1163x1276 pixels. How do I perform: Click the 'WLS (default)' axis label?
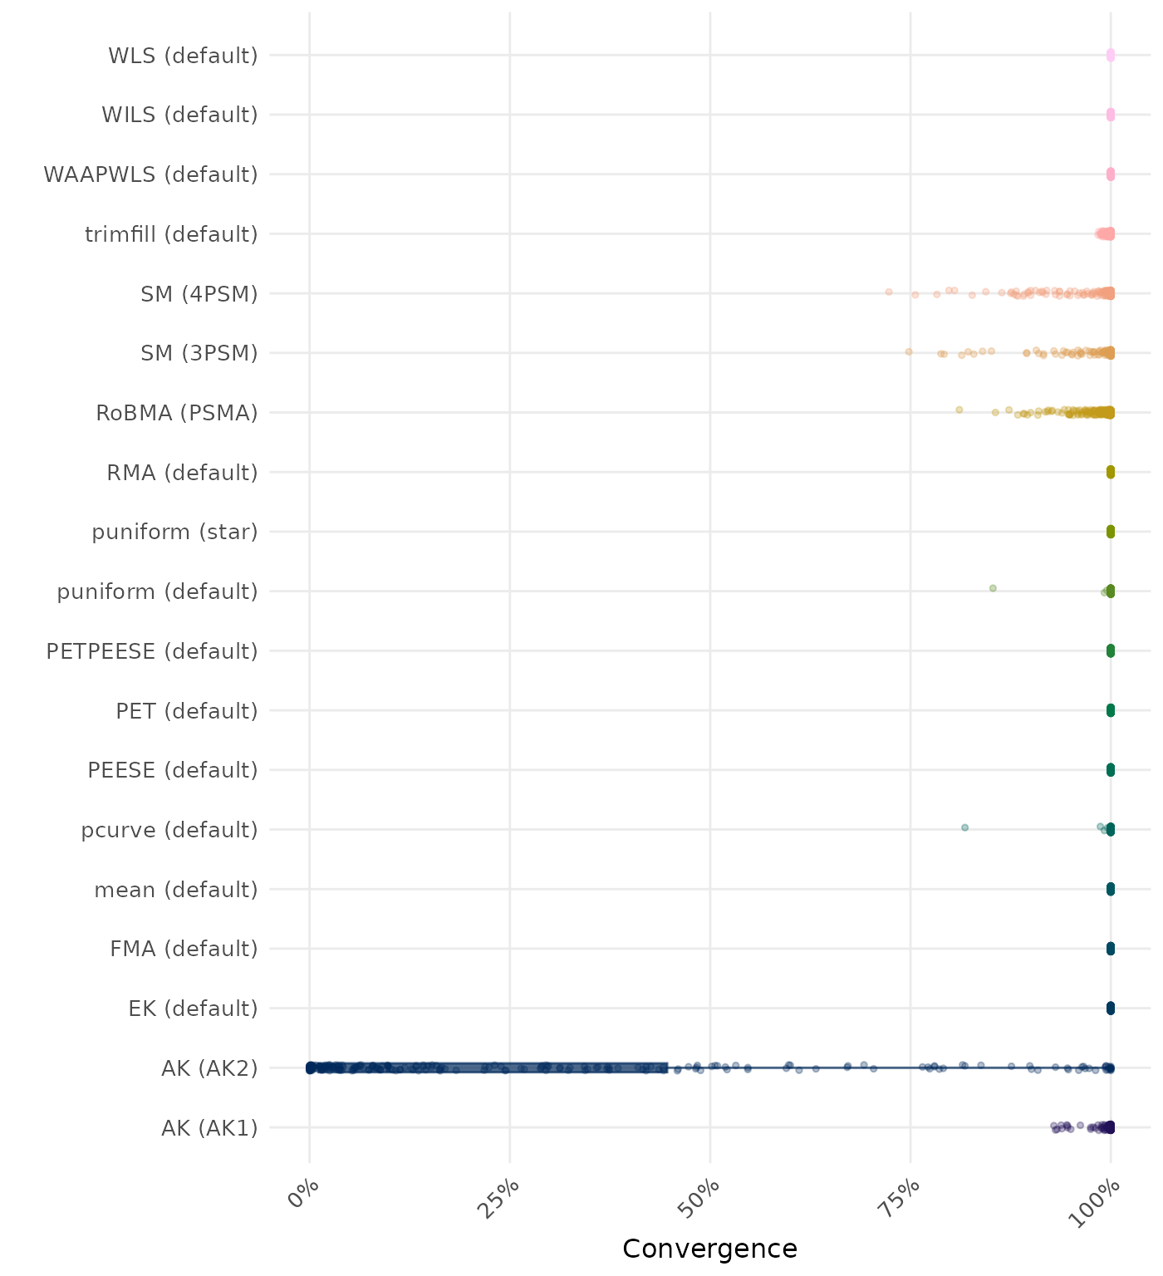[183, 56]
